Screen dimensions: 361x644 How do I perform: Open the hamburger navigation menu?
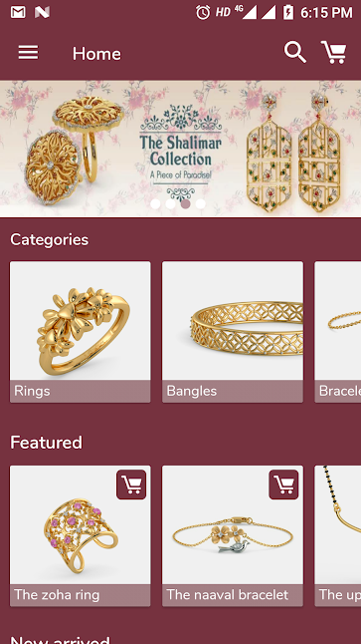point(28,53)
